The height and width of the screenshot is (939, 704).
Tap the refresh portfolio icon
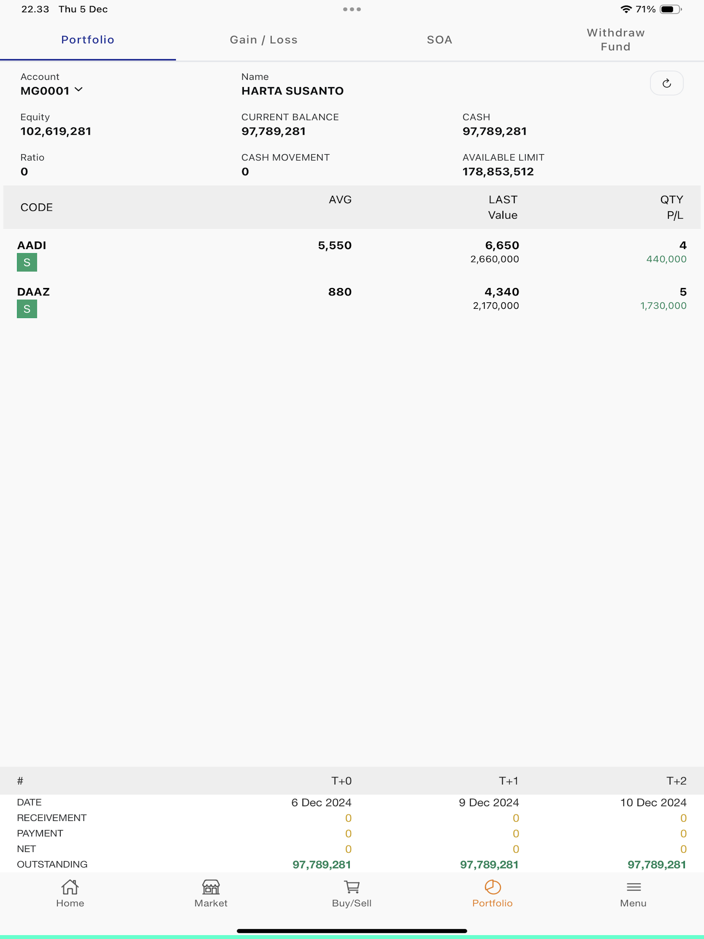(666, 83)
